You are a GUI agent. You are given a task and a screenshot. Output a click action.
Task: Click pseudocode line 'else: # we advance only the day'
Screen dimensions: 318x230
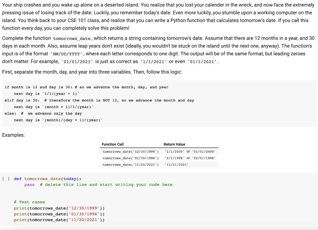(x=43, y=114)
